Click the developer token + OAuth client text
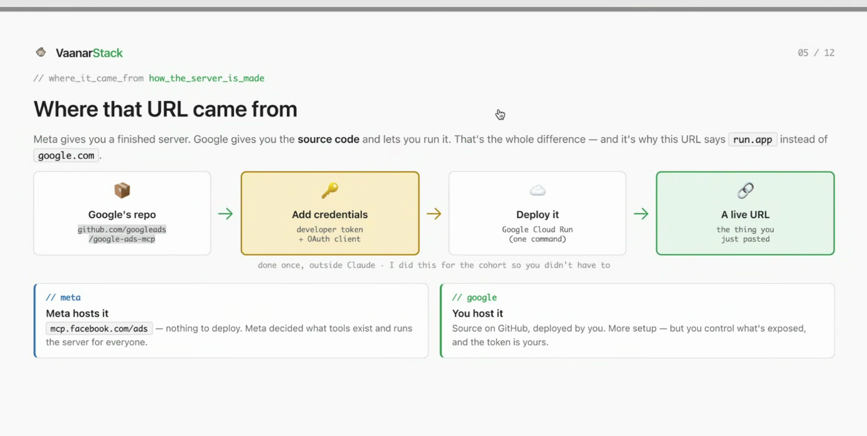The image size is (867, 436). 330,234
